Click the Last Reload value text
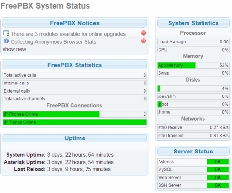232x193 pixels. [x=79, y=169]
